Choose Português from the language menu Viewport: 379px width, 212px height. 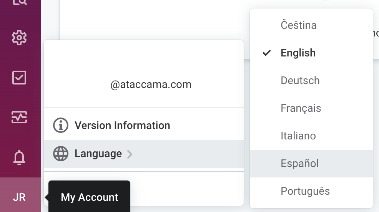point(305,191)
